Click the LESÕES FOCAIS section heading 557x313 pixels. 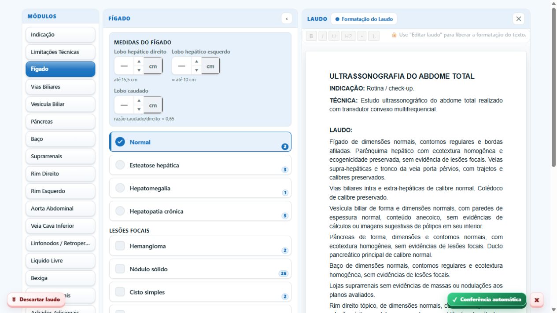point(129,230)
